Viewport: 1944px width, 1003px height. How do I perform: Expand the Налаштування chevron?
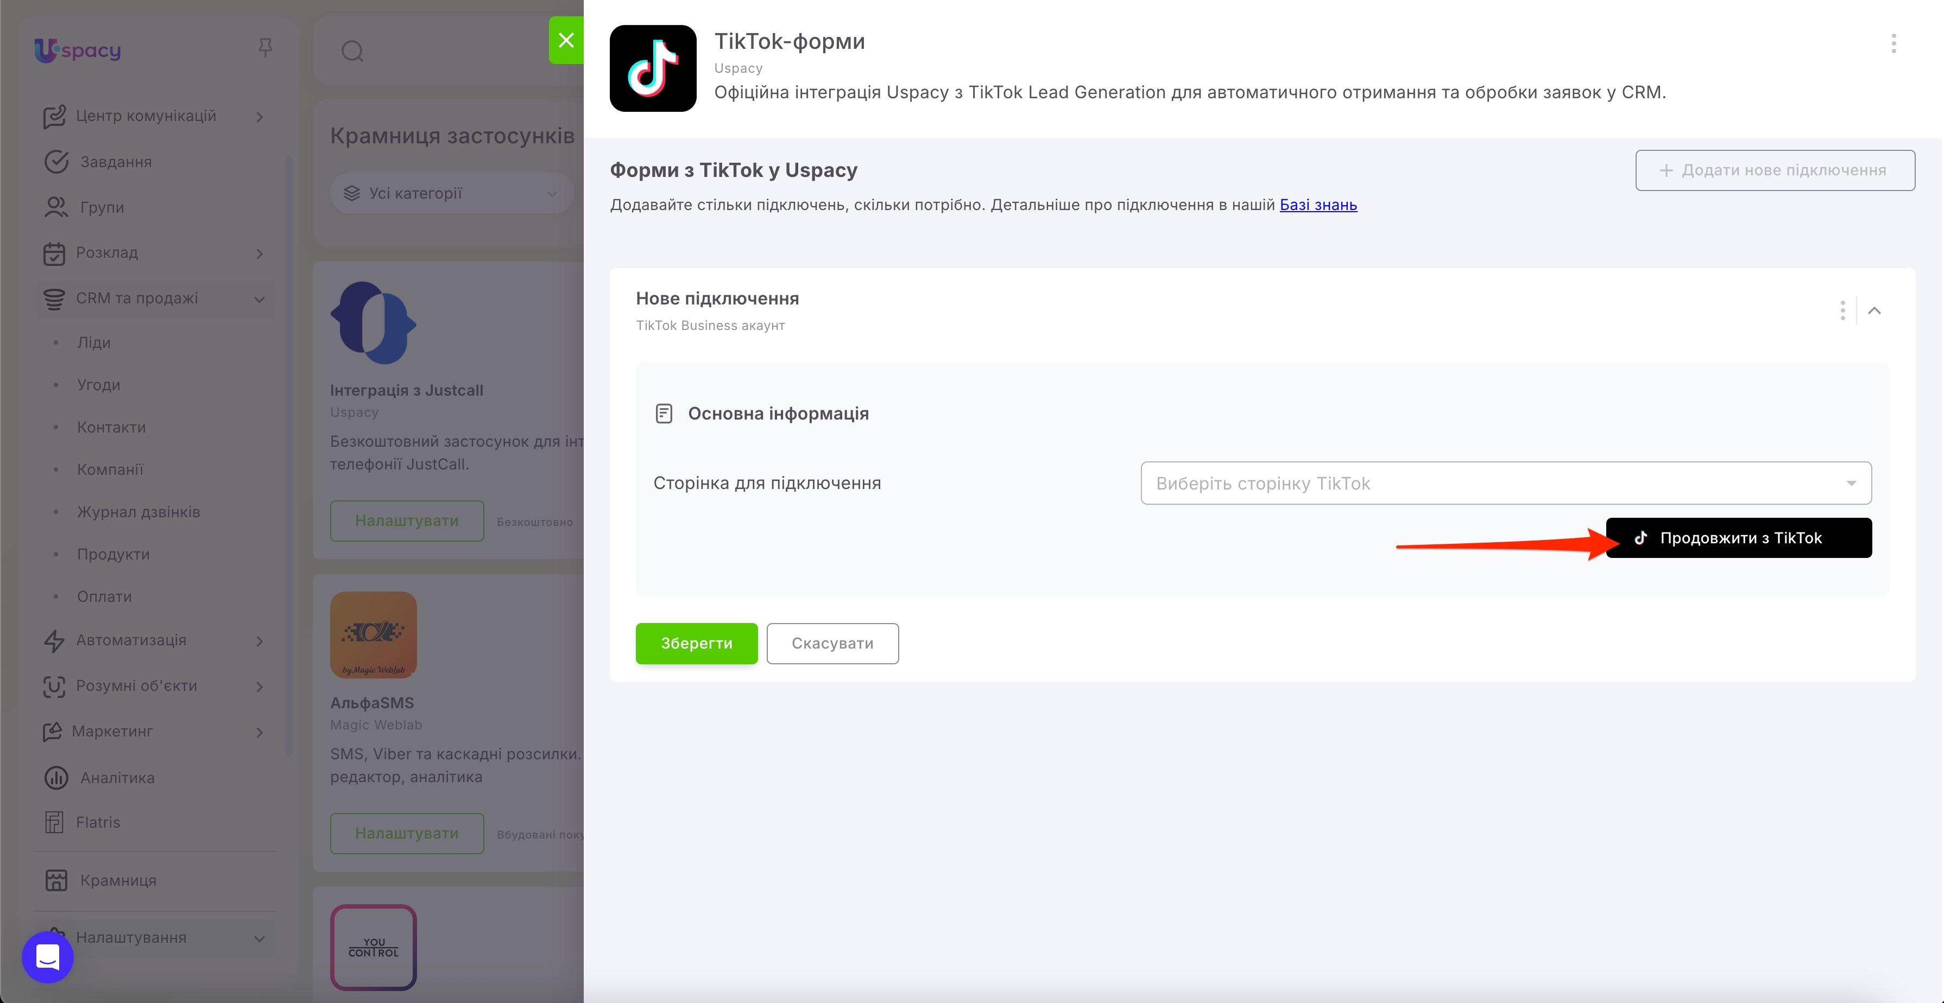(x=260, y=939)
